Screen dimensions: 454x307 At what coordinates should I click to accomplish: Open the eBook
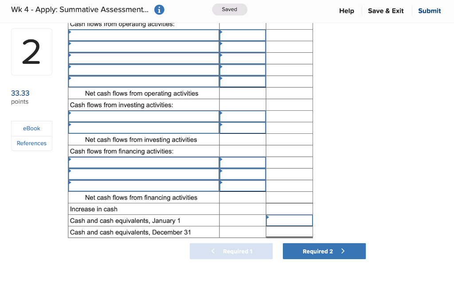[31, 128]
